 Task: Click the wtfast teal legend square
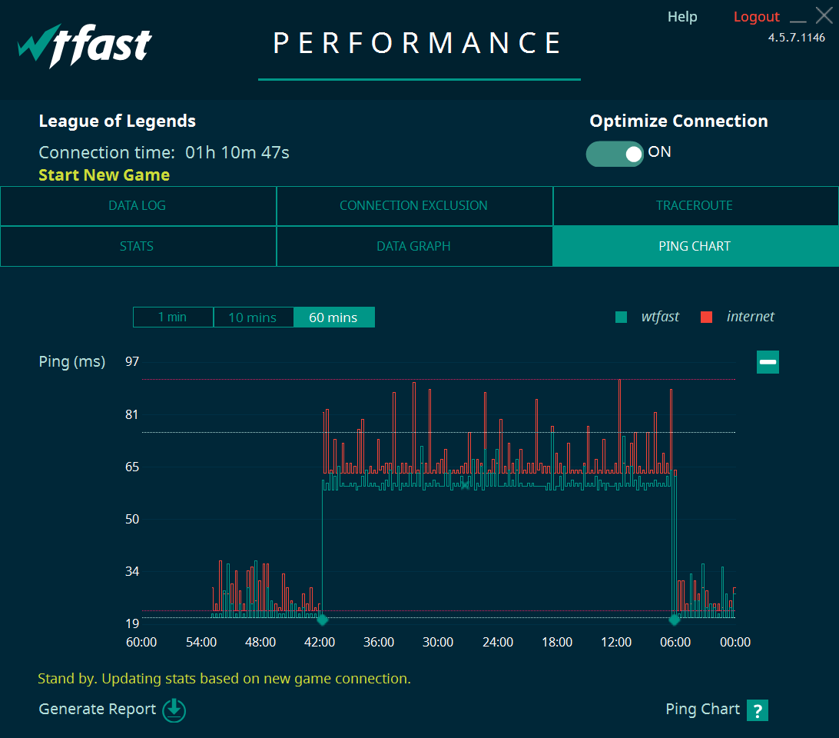621,317
